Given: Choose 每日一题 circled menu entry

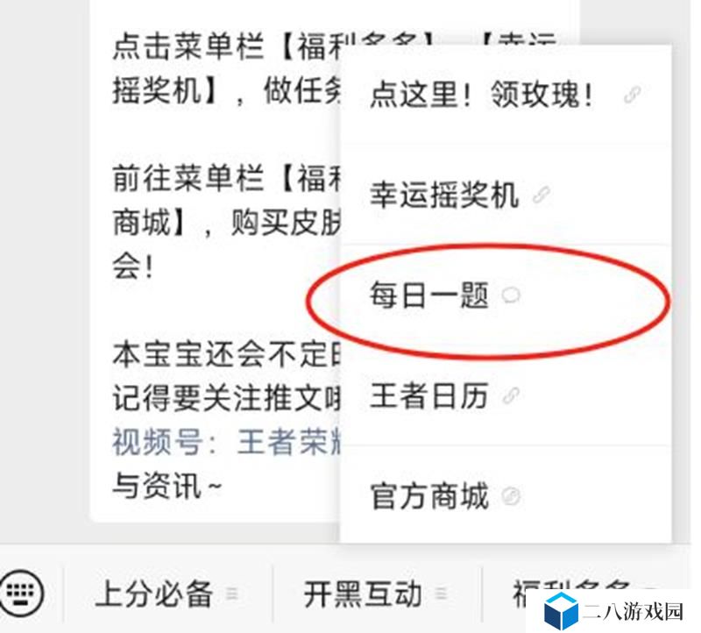Looking at the screenshot, I should [506, 295].
